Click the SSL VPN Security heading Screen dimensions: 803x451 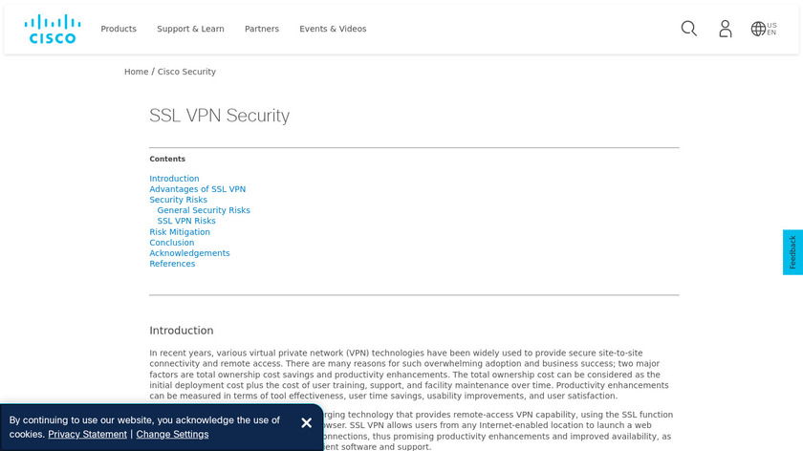[219, 116]
